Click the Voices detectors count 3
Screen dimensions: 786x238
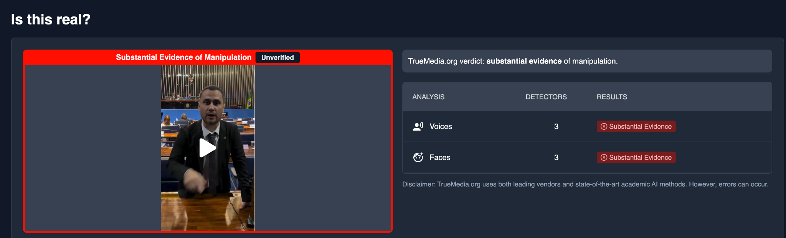coord(556,126)
